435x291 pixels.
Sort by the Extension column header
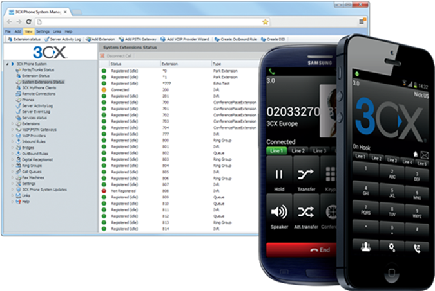186,64
